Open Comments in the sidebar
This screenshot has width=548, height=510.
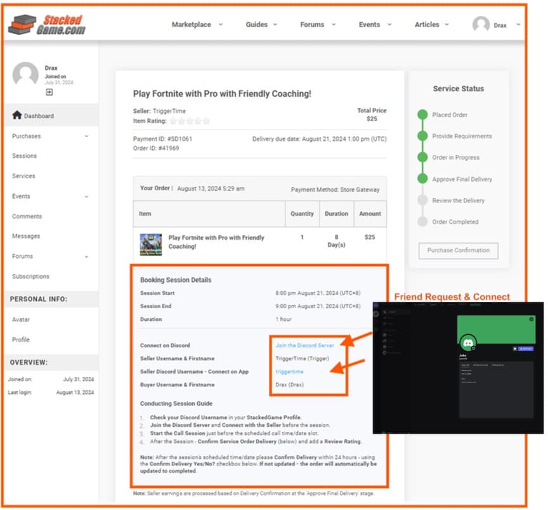pos(27,216)
